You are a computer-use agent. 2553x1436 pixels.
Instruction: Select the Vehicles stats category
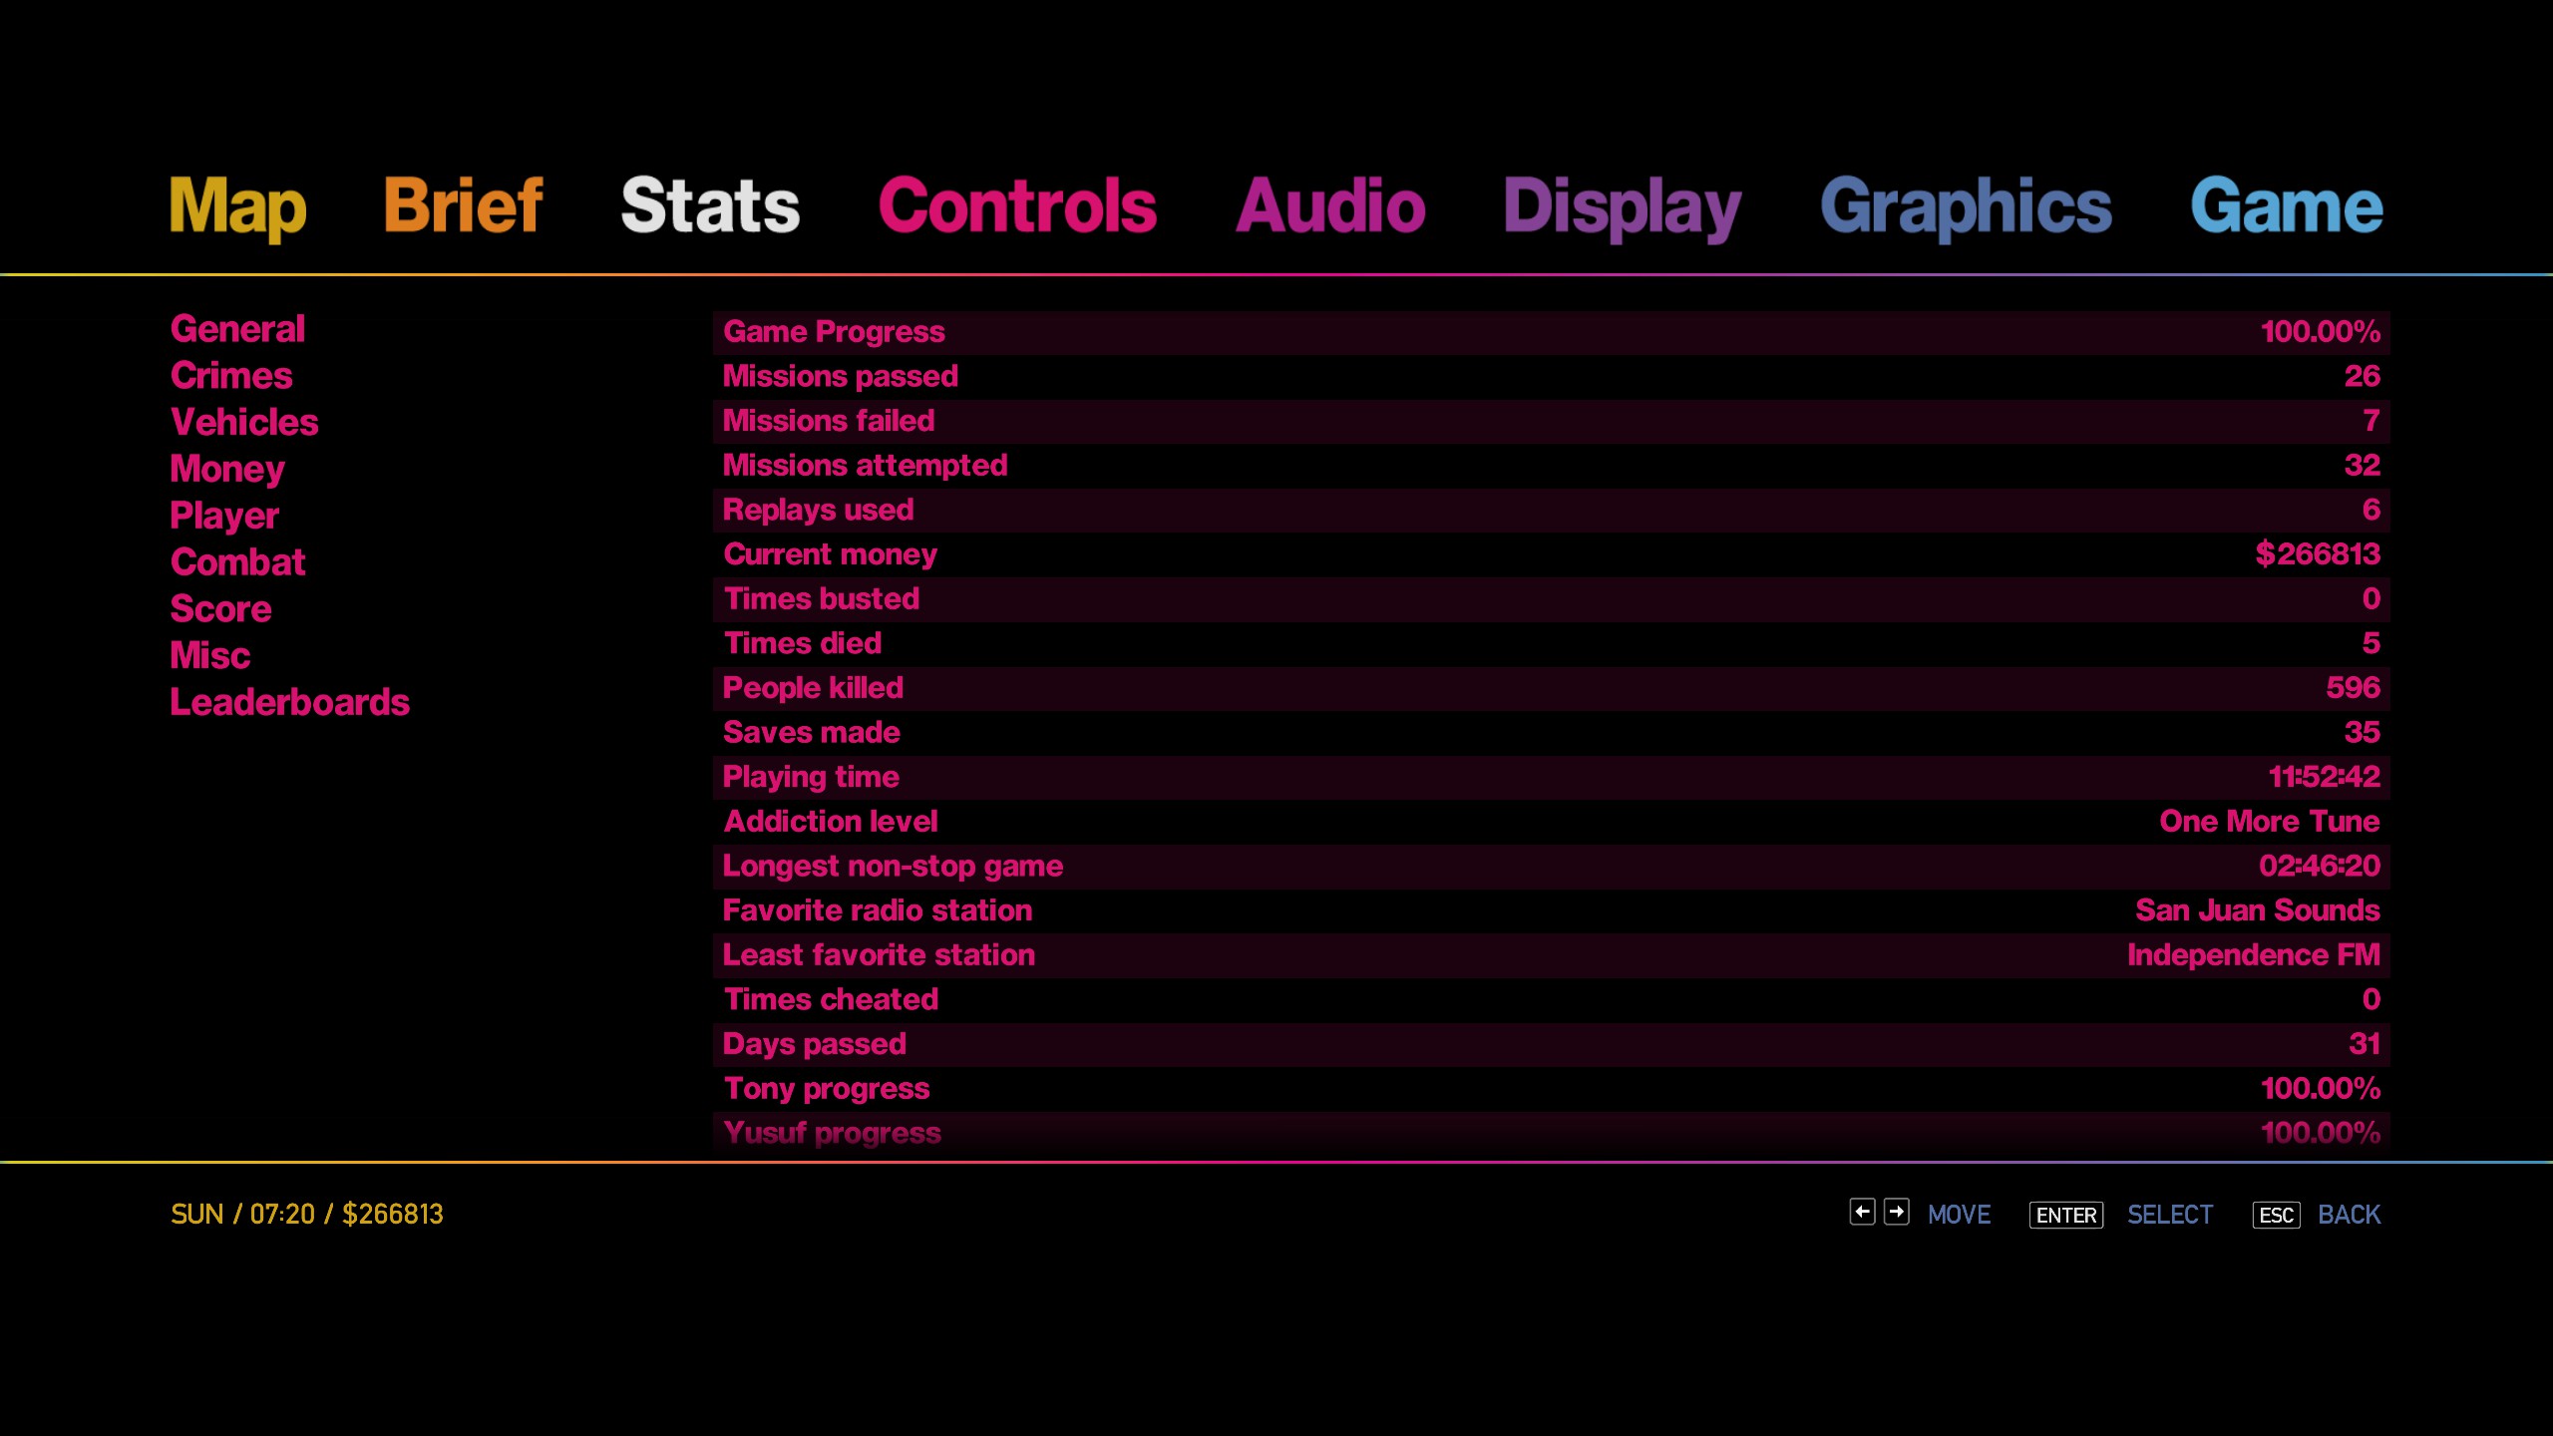243,421
